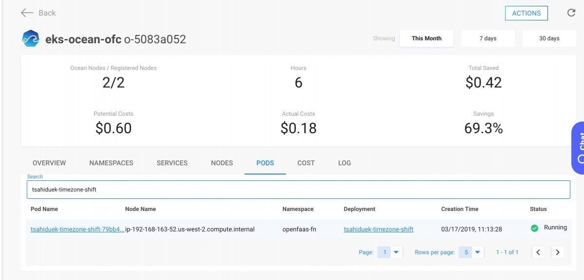
Task: Open the ACTIONS menu
Action: [526, 13]
